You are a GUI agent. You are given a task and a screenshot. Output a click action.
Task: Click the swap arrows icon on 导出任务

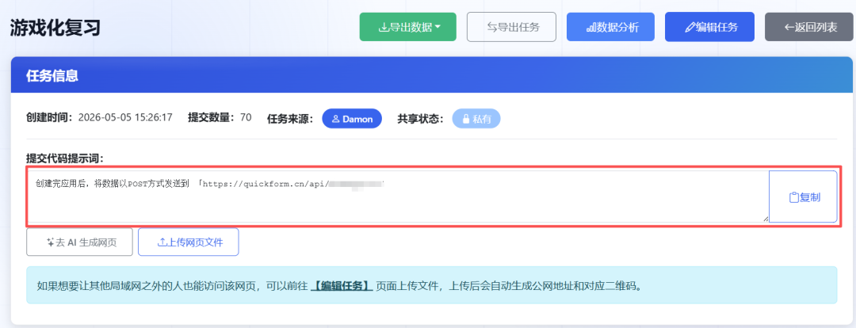[491, 27]
